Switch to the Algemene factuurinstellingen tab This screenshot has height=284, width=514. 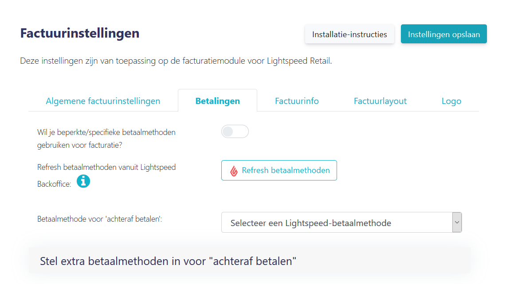coord(103,101)
